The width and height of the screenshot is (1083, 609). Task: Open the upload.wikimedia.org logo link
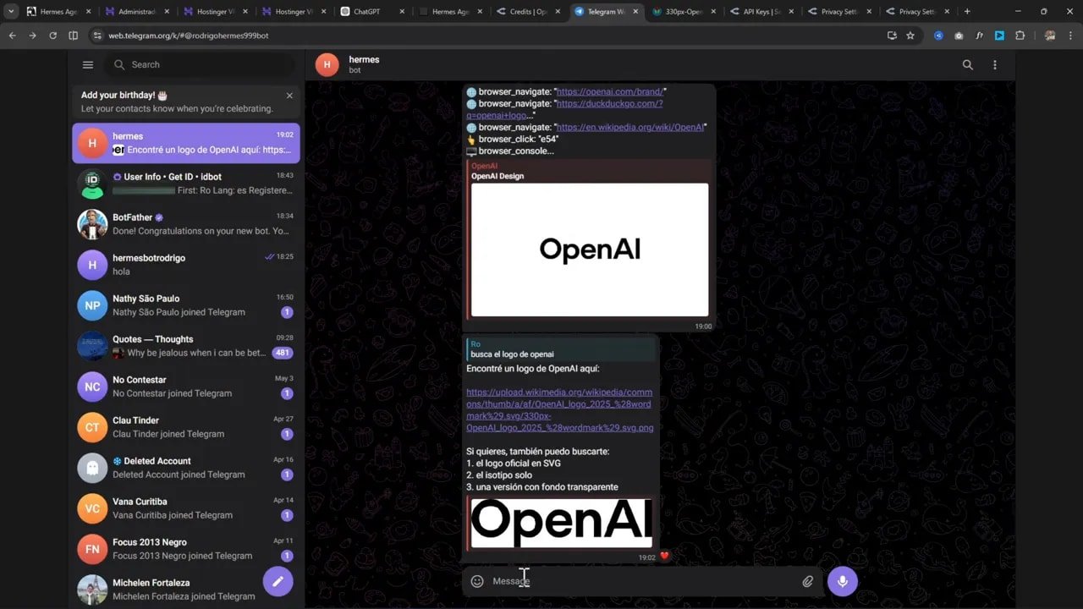559,410
